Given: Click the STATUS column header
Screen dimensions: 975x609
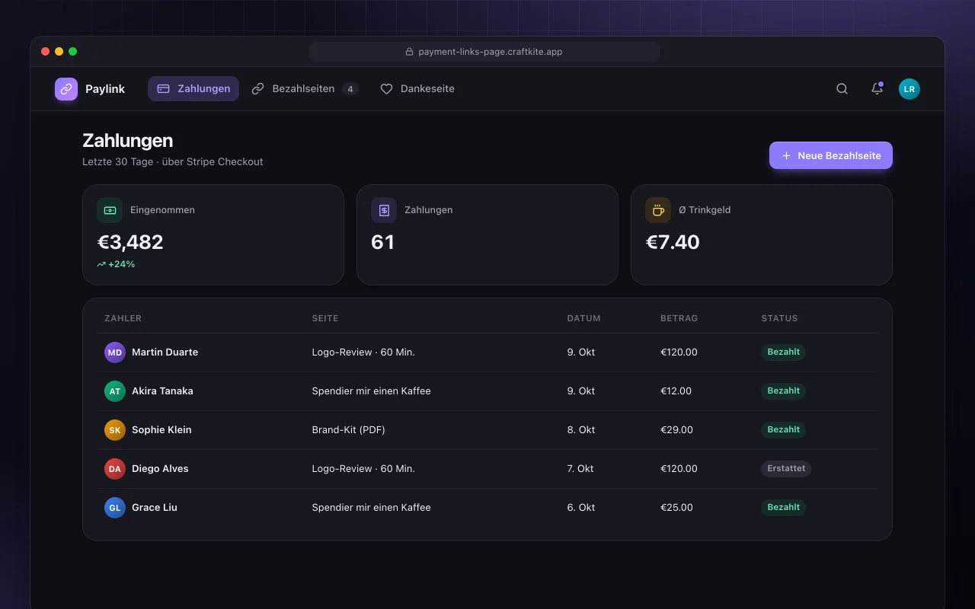Looking at the screenshot, I should pos(780,318).
